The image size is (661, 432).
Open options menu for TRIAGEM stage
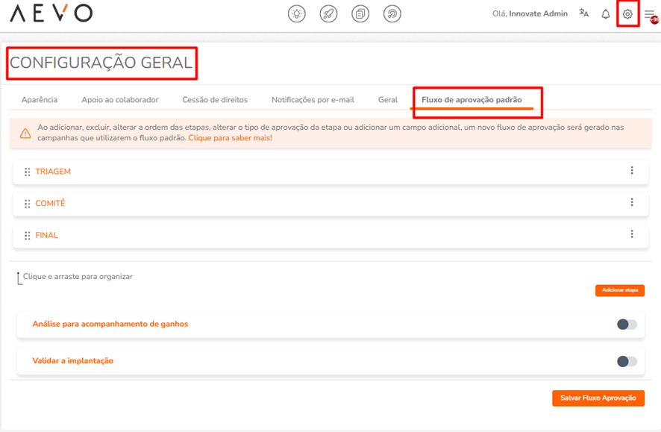(632, 170)
